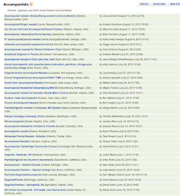Click the New Classified button at top right

(174, 4)
